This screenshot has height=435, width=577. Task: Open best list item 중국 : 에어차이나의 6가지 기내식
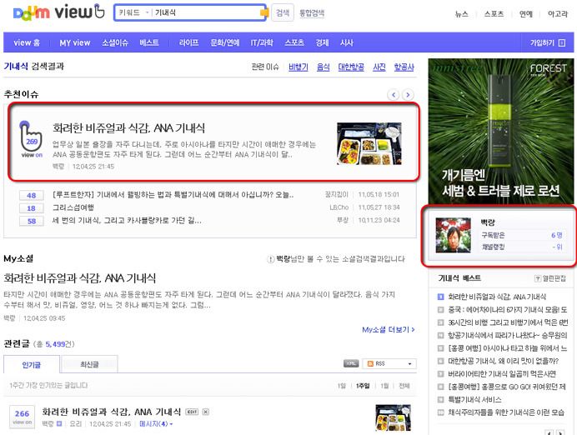click(508, 310)
